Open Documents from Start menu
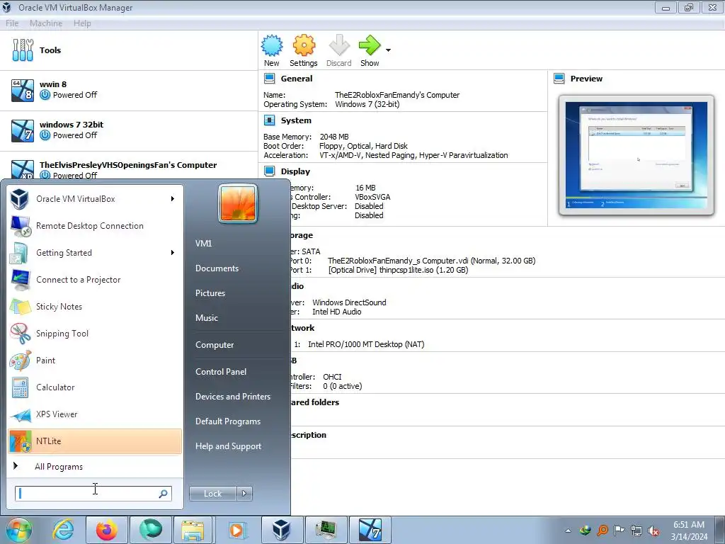 tap(217, 268)
